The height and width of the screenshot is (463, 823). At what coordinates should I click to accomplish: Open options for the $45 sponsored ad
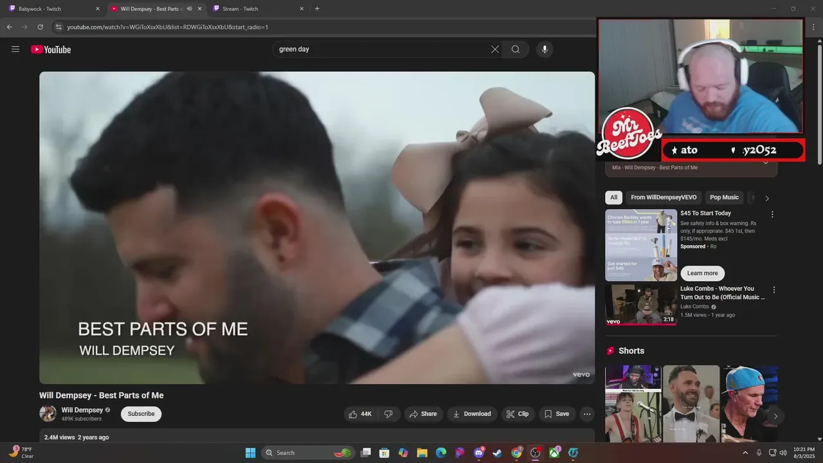point(773,215)
